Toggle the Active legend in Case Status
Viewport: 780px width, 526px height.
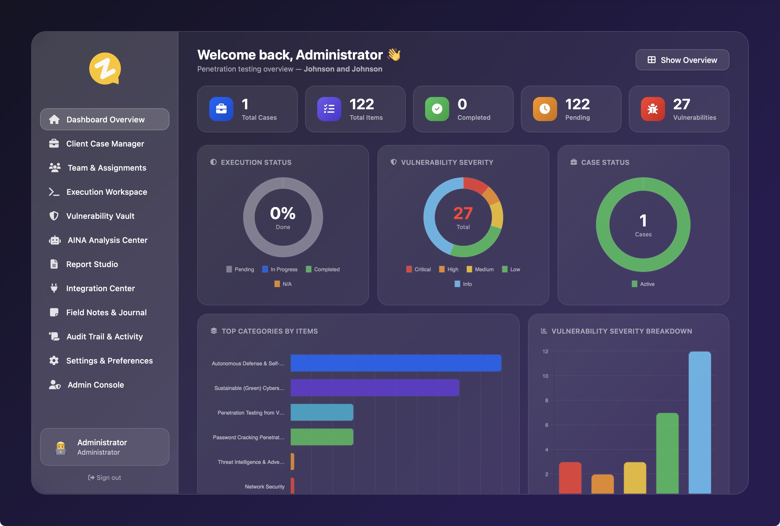643,284
